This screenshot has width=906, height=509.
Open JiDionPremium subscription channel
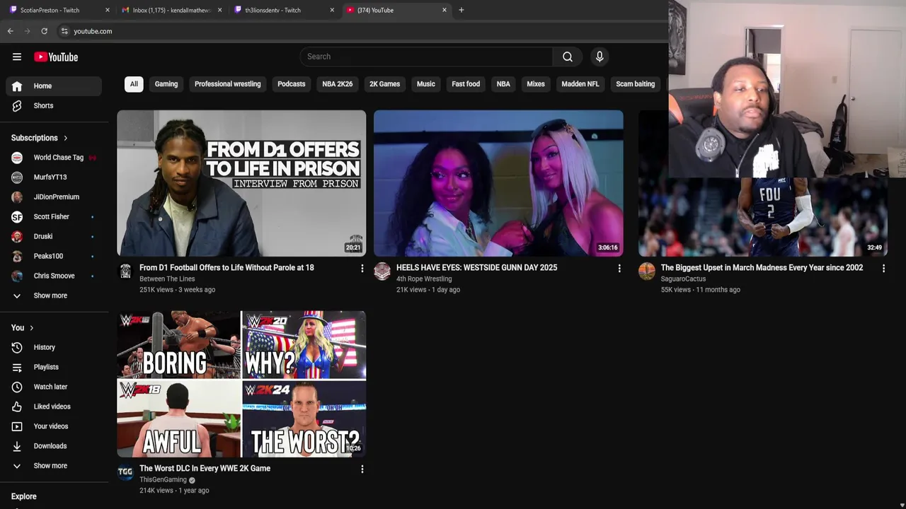(x=54, y=197)
